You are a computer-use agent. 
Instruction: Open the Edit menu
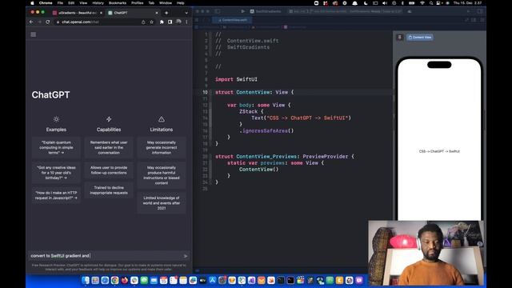point(71,3)
